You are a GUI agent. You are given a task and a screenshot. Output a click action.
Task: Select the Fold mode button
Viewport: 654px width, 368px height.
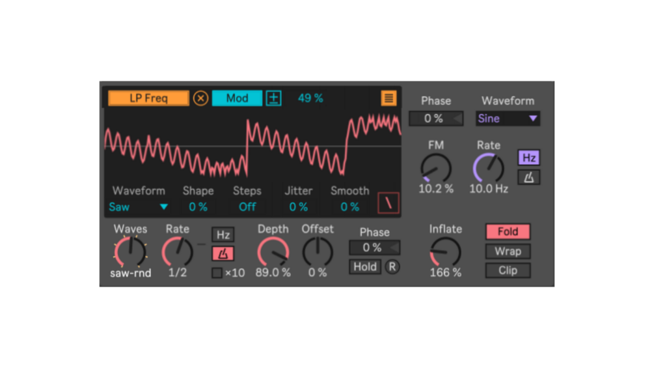(508, 232)
